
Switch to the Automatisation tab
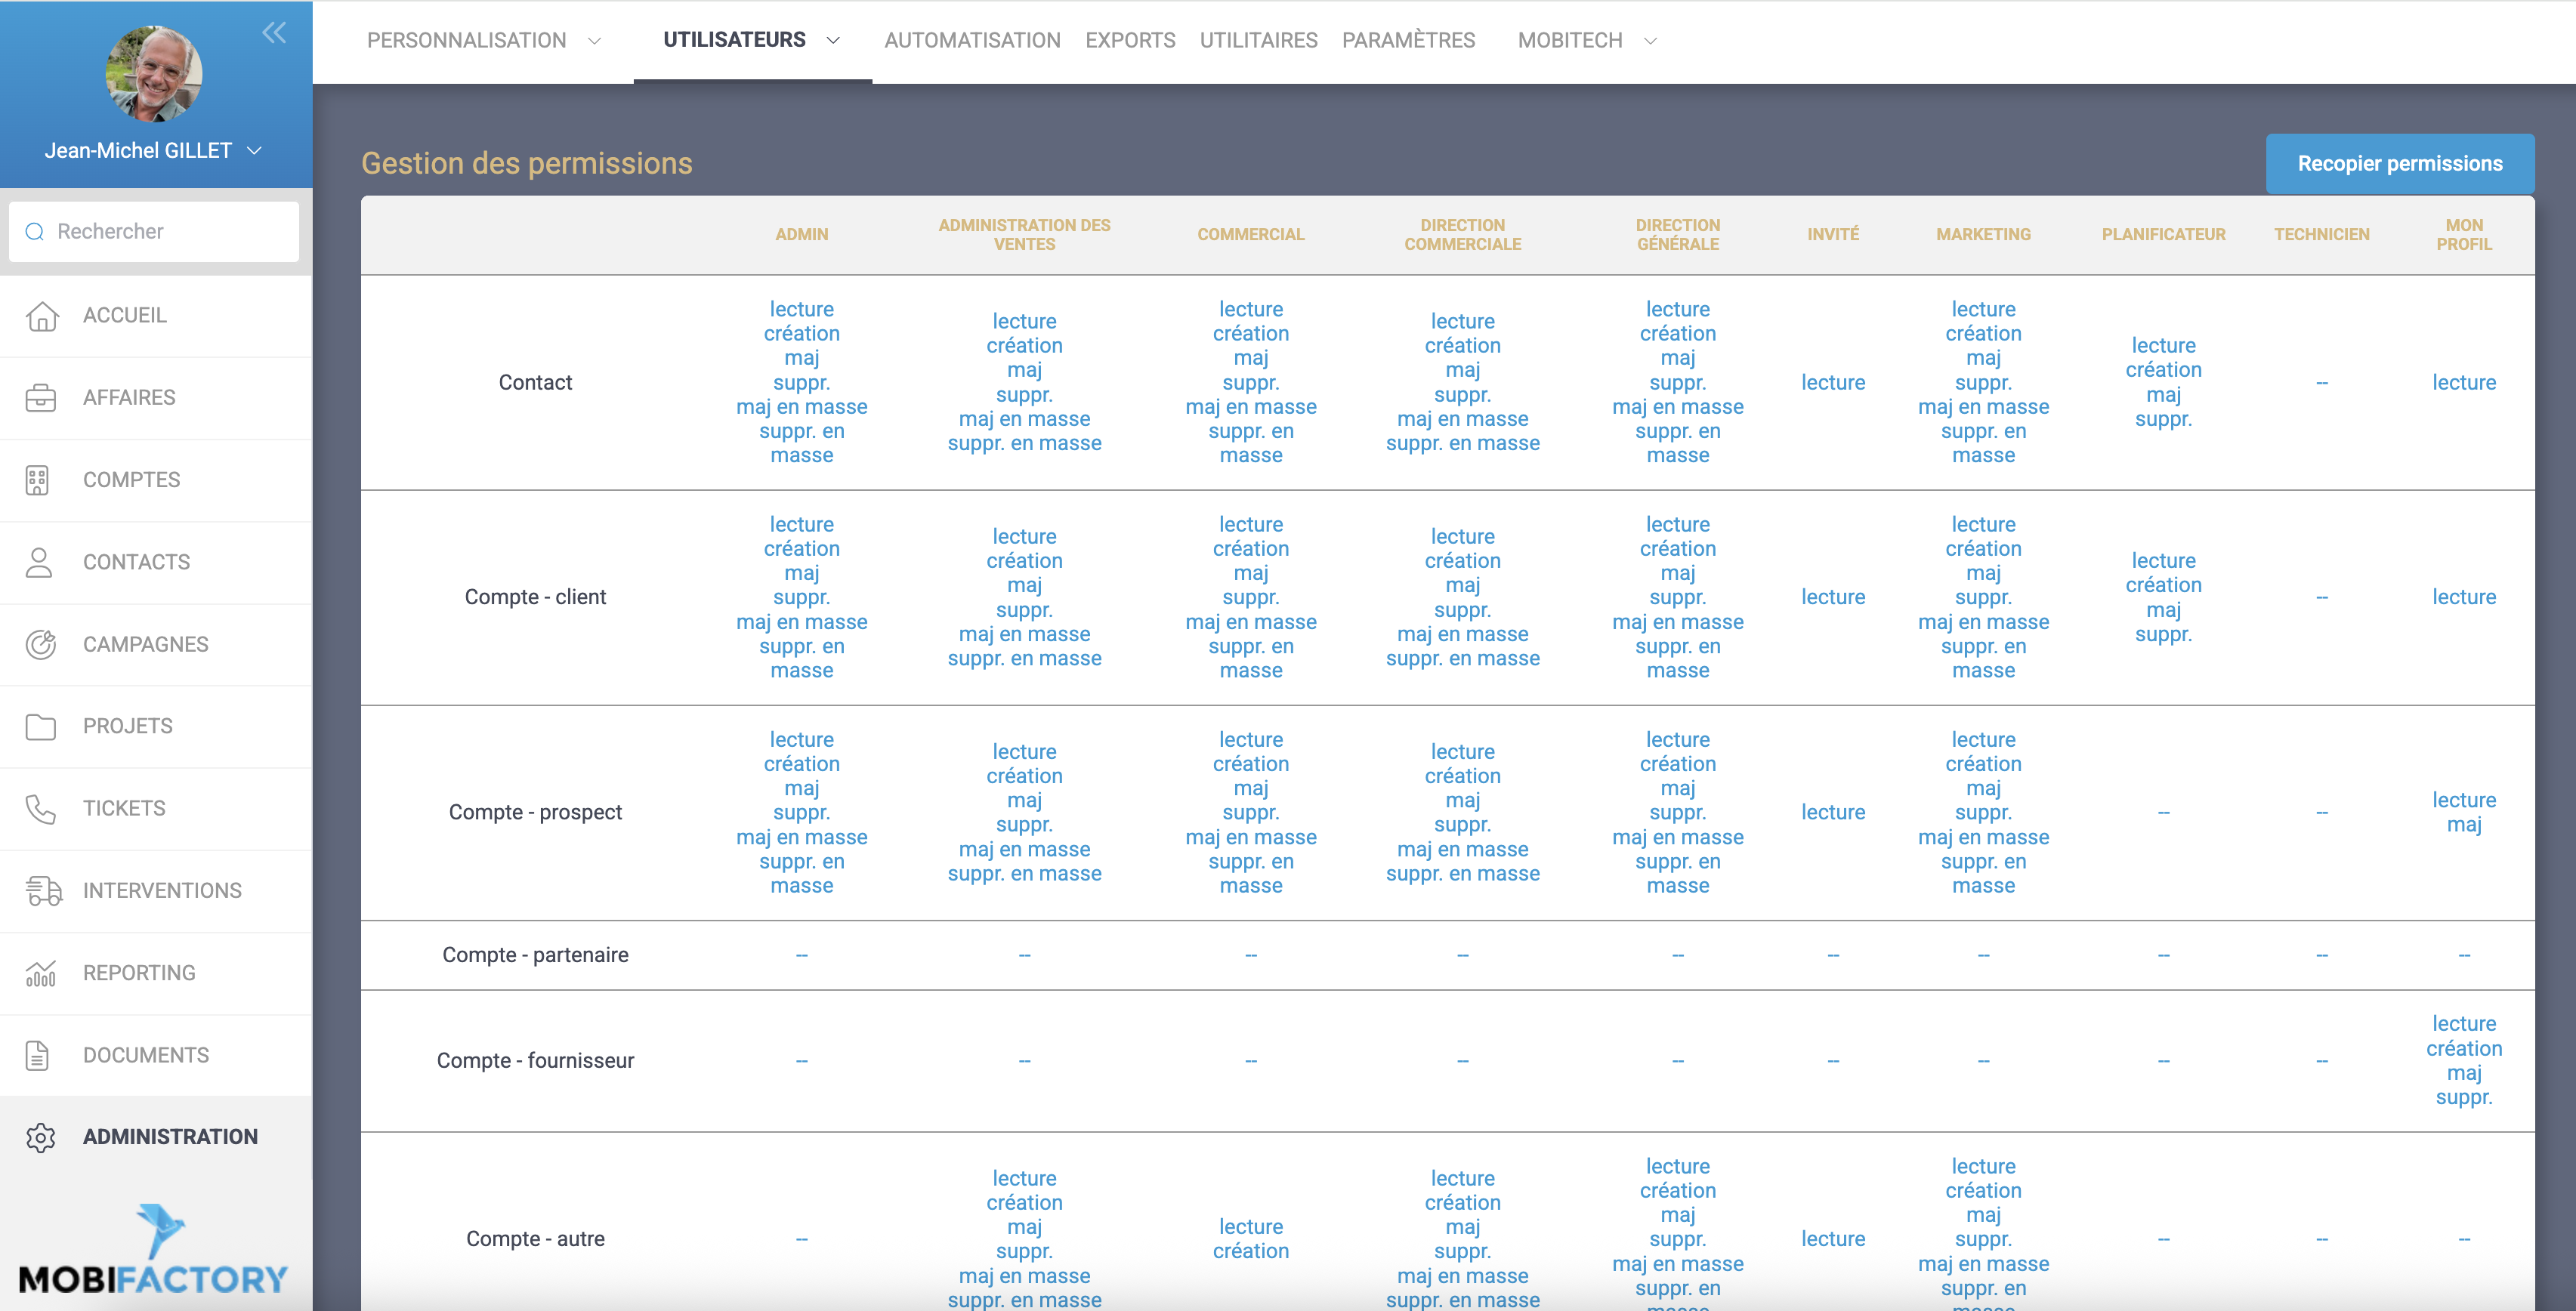pos(971,41)
